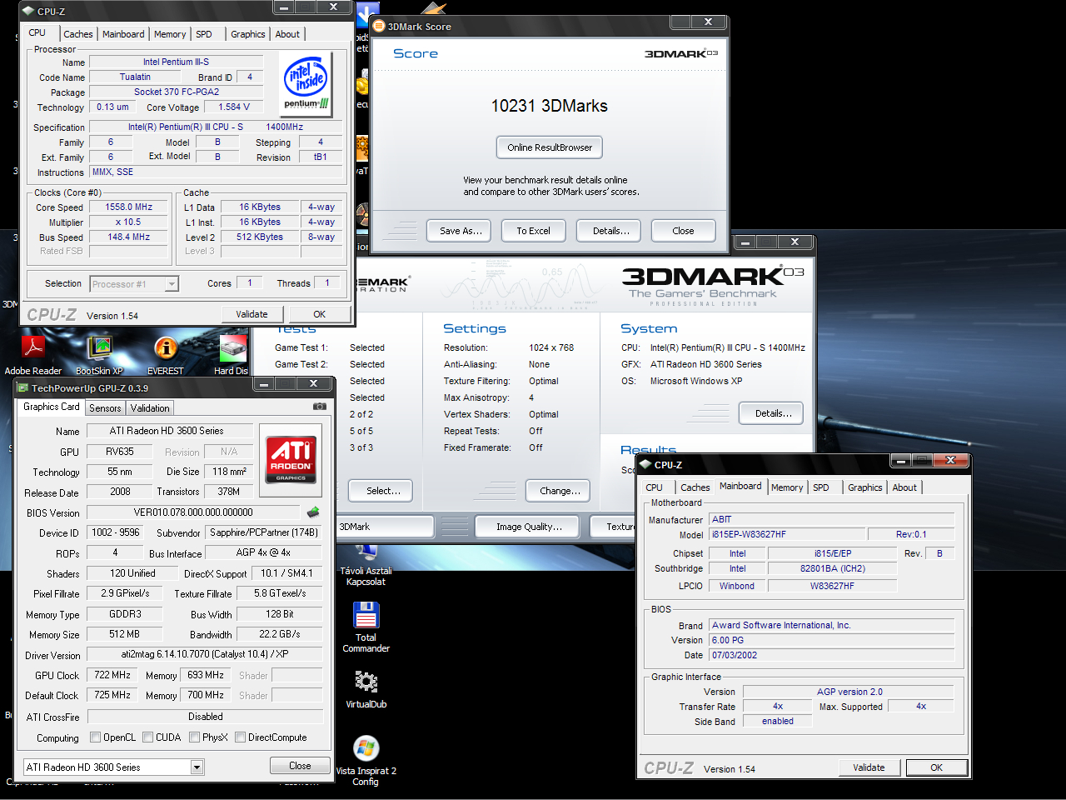Viewport: 1066px width, 800px height.
Task: Click BIOS Date value 07/03/2002
Action: click(831, 655)
